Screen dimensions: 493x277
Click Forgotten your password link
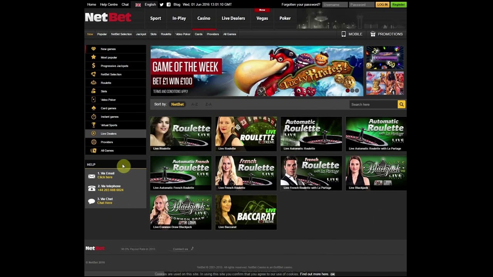(301, 5)
